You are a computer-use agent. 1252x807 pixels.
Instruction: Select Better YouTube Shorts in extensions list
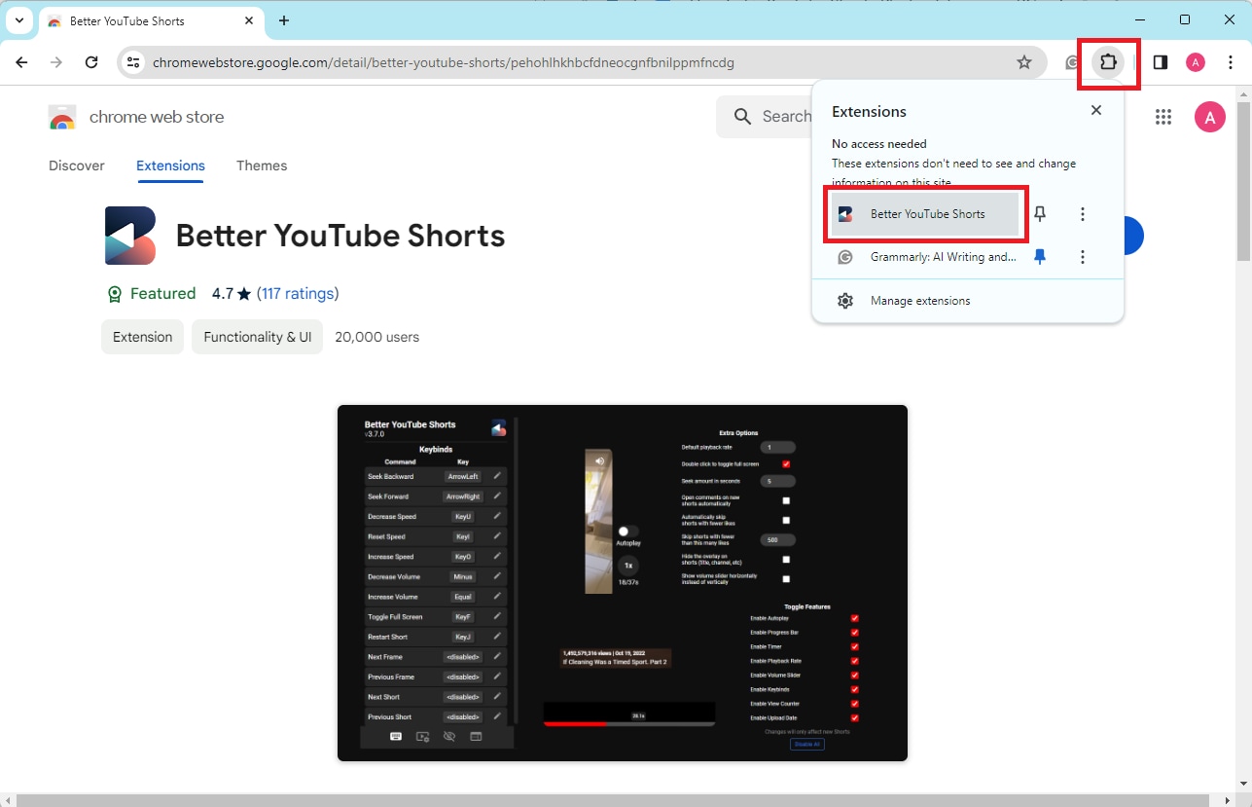[924, 214]
